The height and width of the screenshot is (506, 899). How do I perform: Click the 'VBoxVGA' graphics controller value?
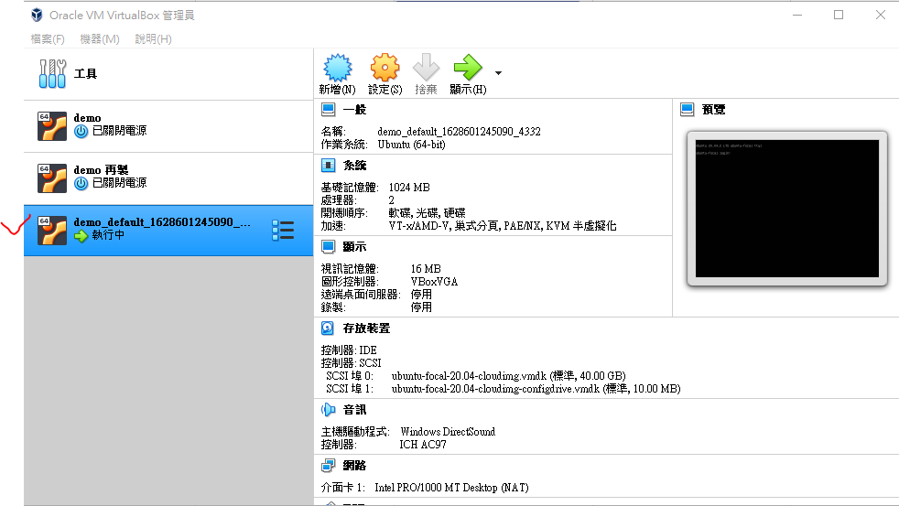(x=434, y=282)
